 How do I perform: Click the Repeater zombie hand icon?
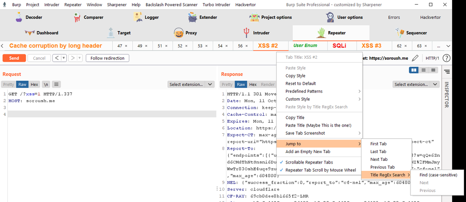pyautogui.click(x=321, y=33)
